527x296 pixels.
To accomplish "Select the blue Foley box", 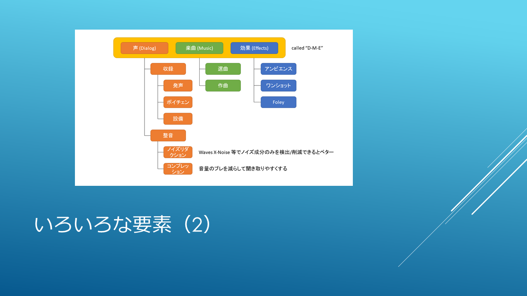I will tap(278, 102).
